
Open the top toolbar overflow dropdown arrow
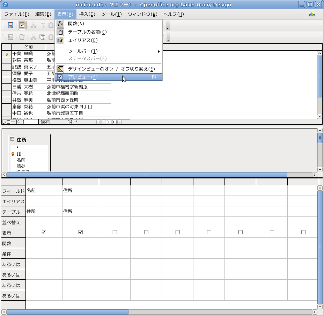coord(168,28)
